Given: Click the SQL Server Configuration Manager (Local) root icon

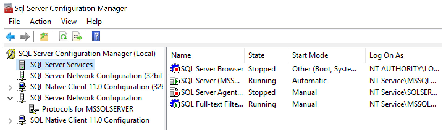Looking at the screenshot, I should 11,54.
